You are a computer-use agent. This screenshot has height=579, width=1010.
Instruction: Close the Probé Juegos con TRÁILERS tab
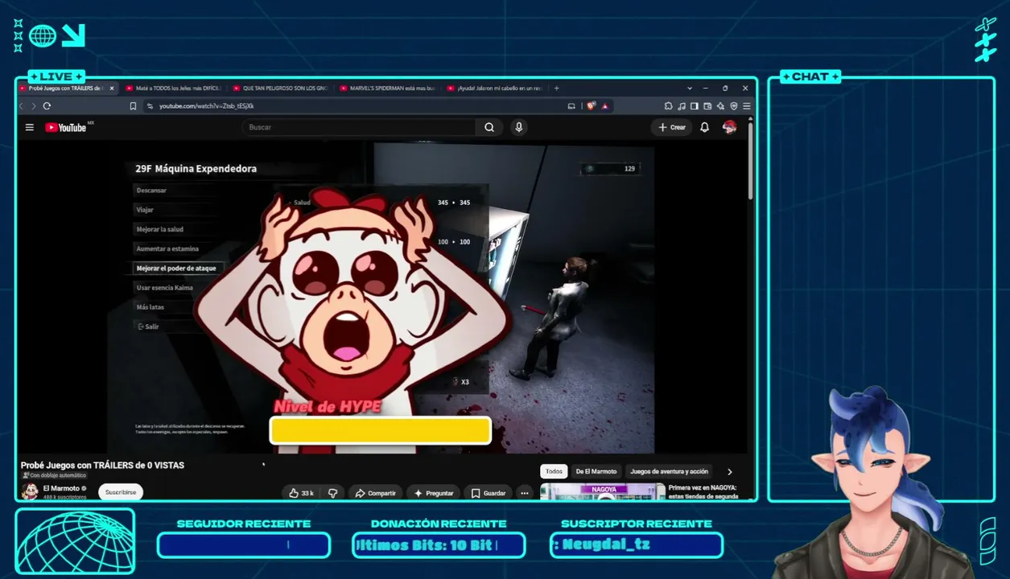pos(112,88)
